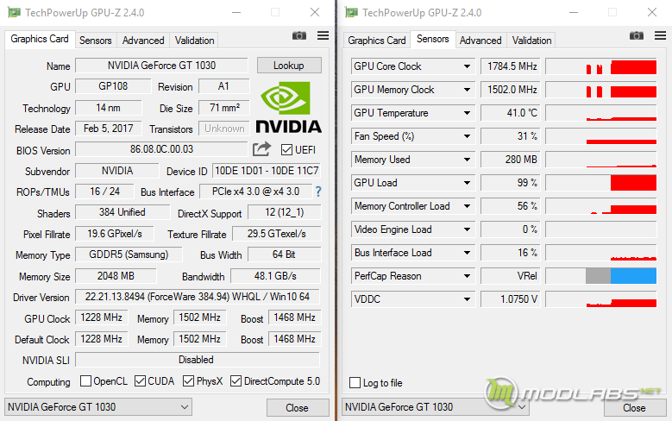Expand the GPU Core Clock sensor dropdown

pyautogui.click(x=468, y=66)
